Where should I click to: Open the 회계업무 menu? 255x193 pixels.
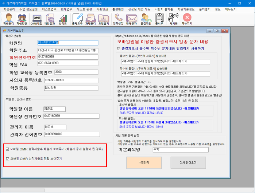point(66,9)
